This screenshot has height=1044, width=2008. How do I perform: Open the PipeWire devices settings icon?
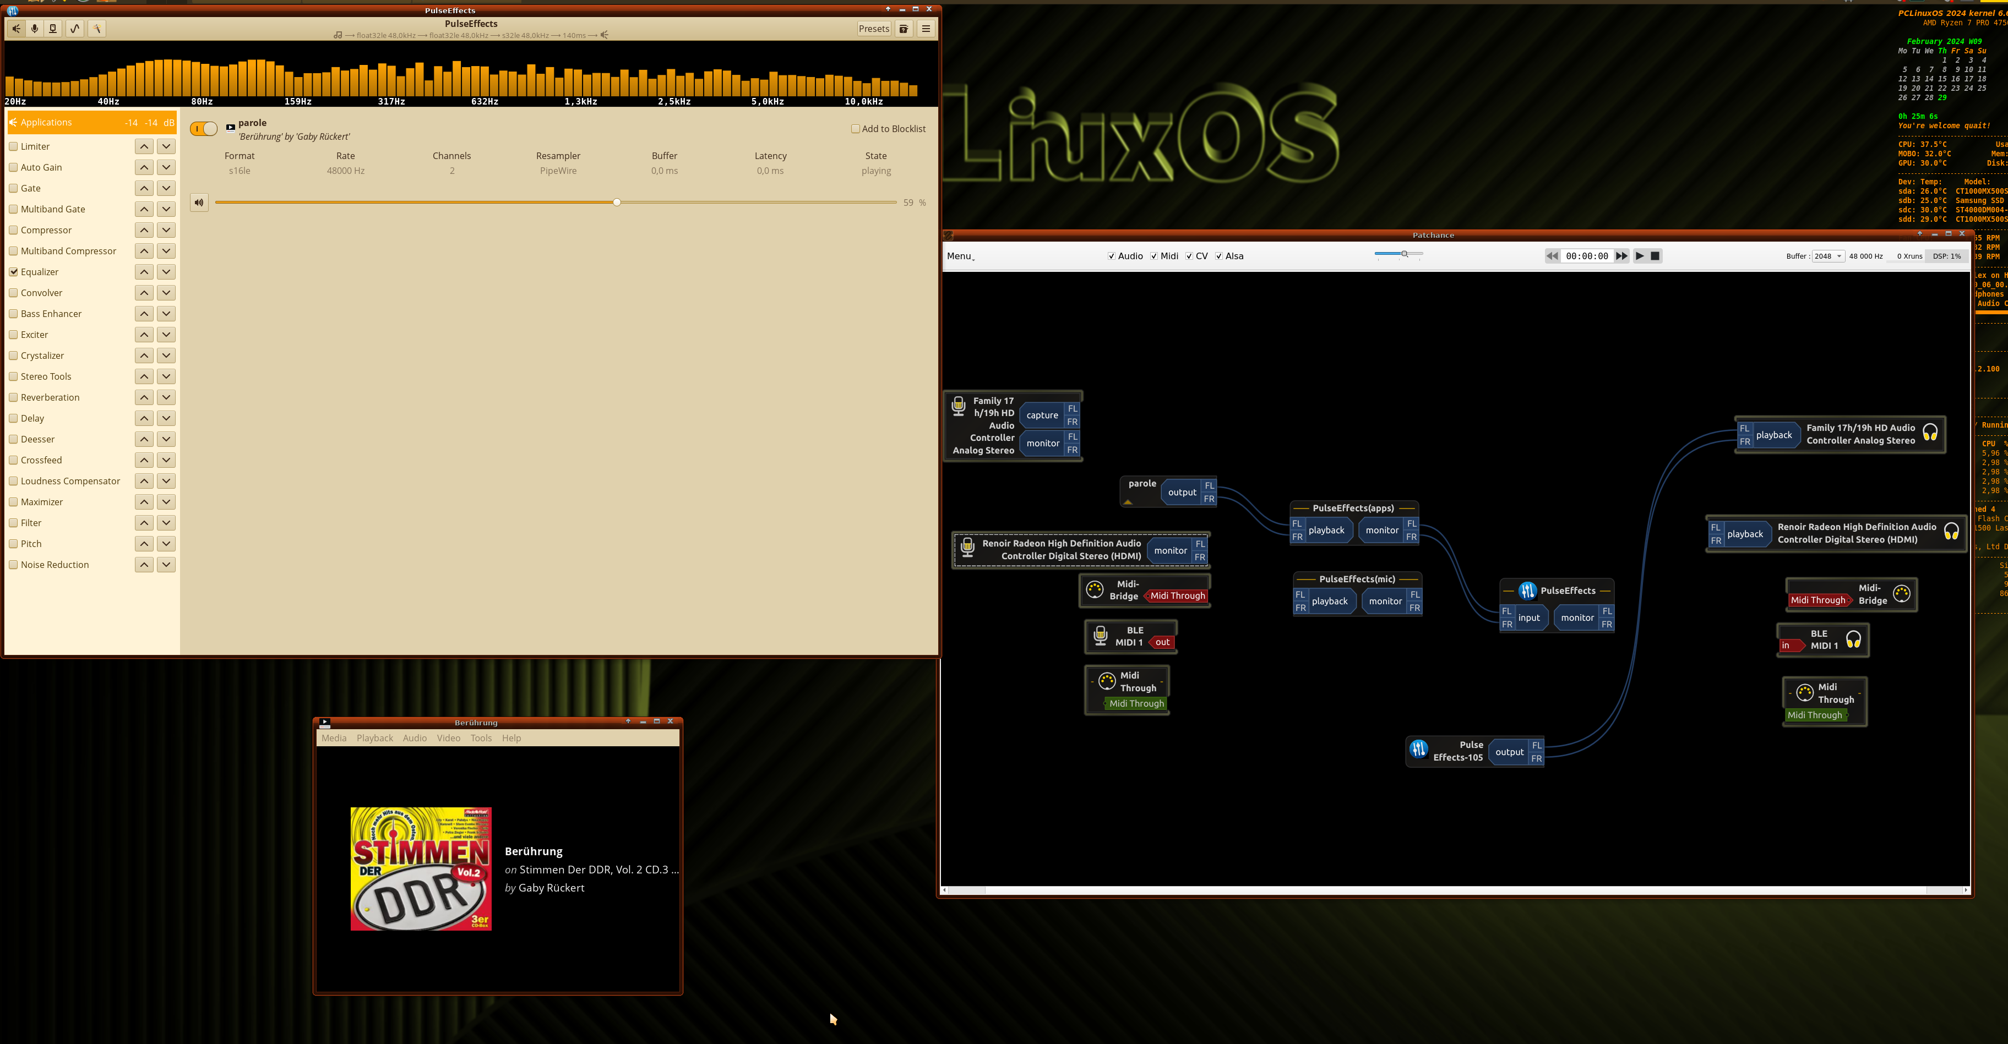[x=53, y=29]
